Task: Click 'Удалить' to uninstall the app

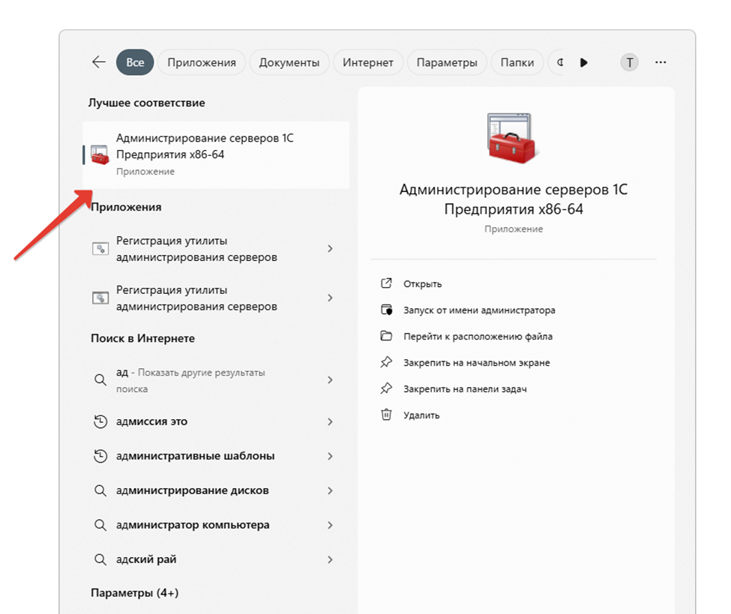Action: (x=421, y=415)
